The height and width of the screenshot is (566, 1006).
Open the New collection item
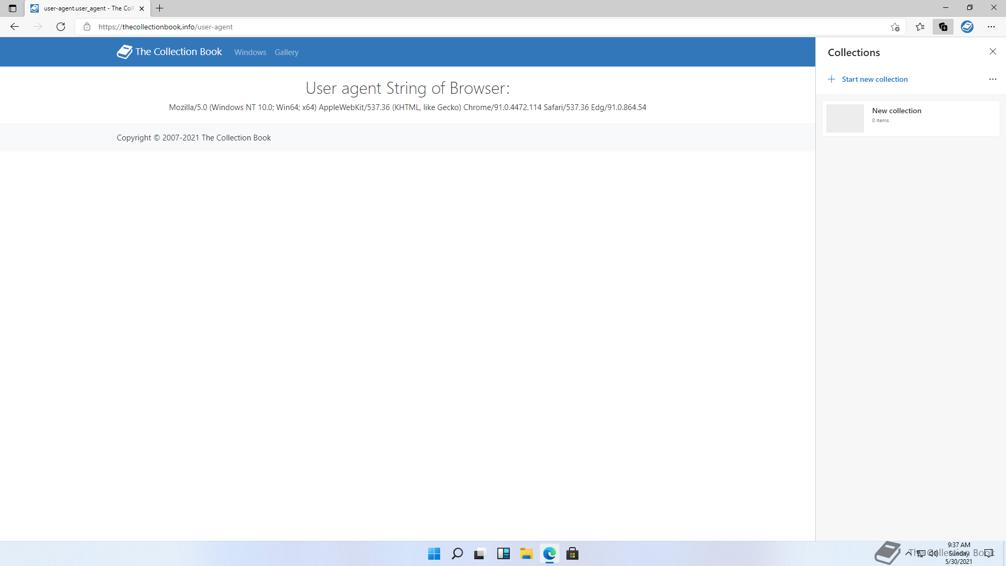(911, 118)
